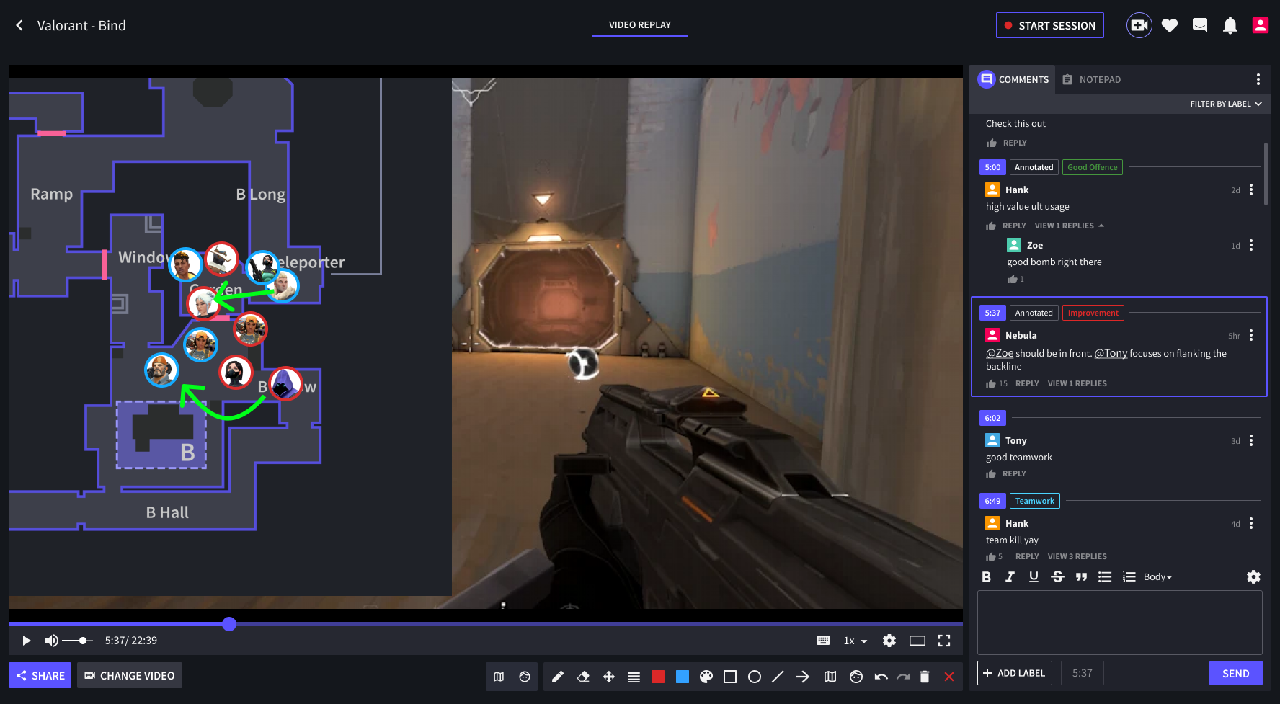The image size is (1280, 704).
Task: Open the 1x playback speed selector
Action: [853, 641]
